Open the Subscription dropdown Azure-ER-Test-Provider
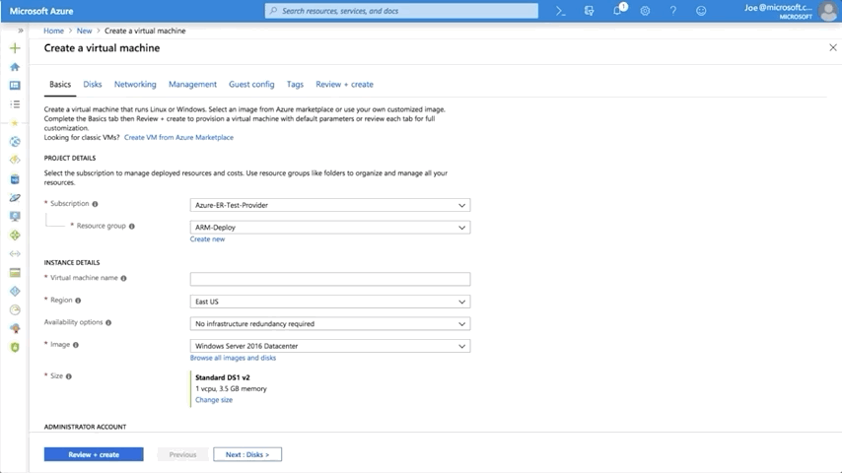Screen dimensions: 842x473 pyautogui.click(x=329, y=205)
